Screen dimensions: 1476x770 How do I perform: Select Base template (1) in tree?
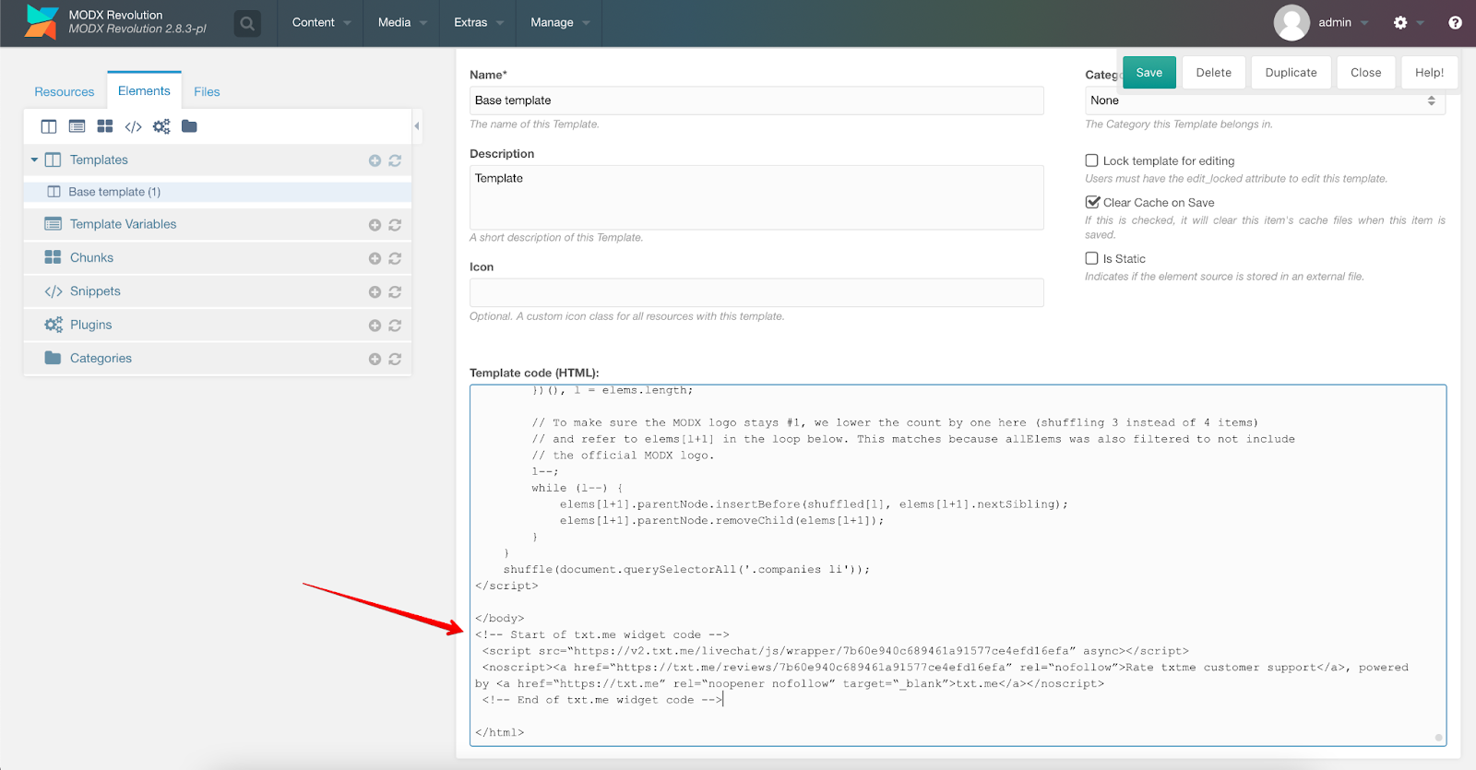(218, 192)
